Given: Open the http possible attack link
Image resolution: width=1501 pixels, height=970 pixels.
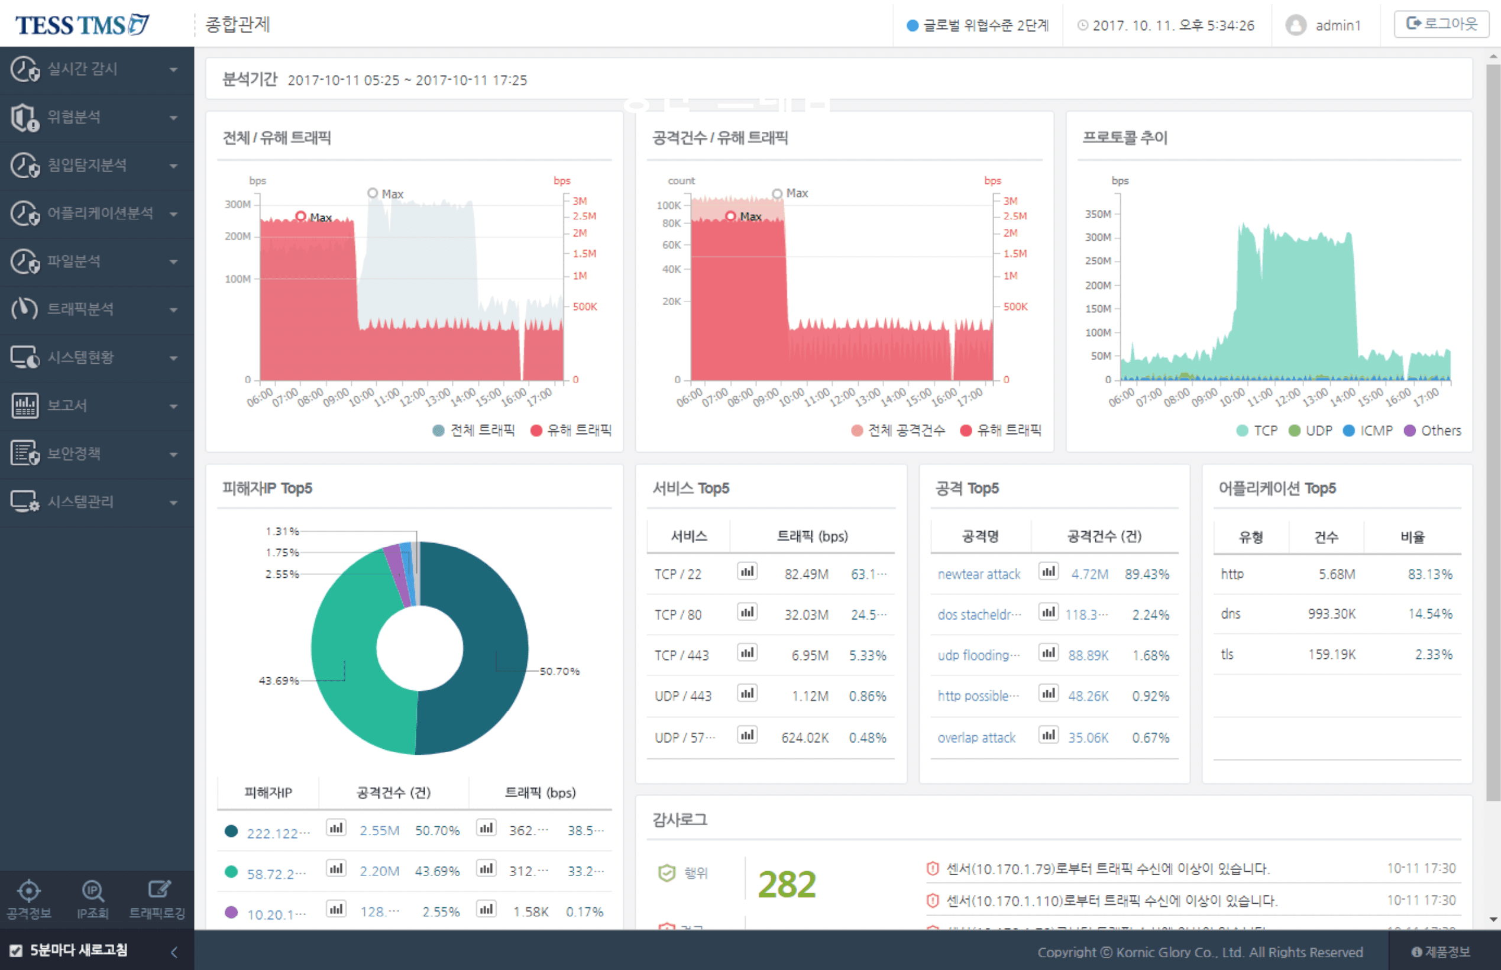Looking at the screenshot, I should click(x=978, y=696).
